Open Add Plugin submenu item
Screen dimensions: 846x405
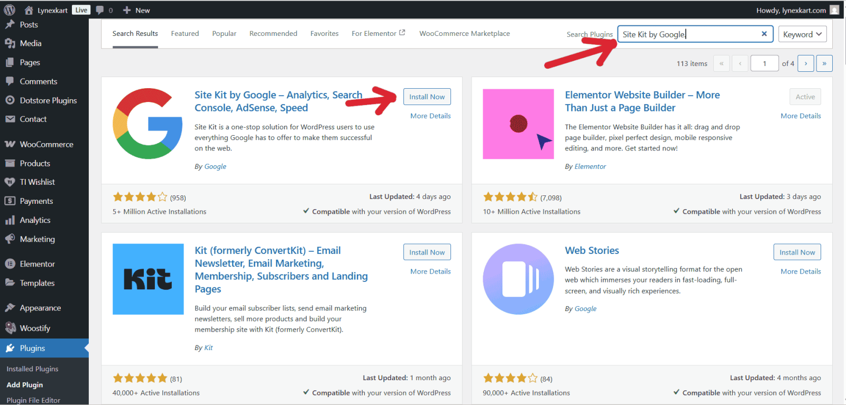click(24, 385)
